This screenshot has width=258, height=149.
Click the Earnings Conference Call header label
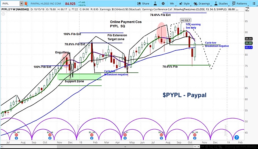(x=157, y=9)
